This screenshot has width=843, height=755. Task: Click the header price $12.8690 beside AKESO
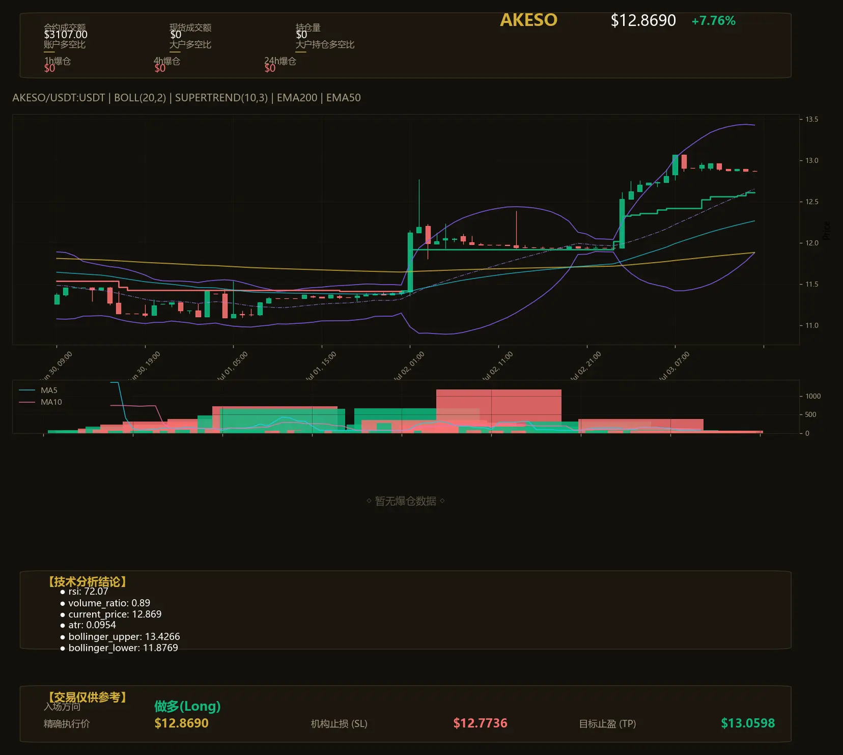click(x=643, y=20)
